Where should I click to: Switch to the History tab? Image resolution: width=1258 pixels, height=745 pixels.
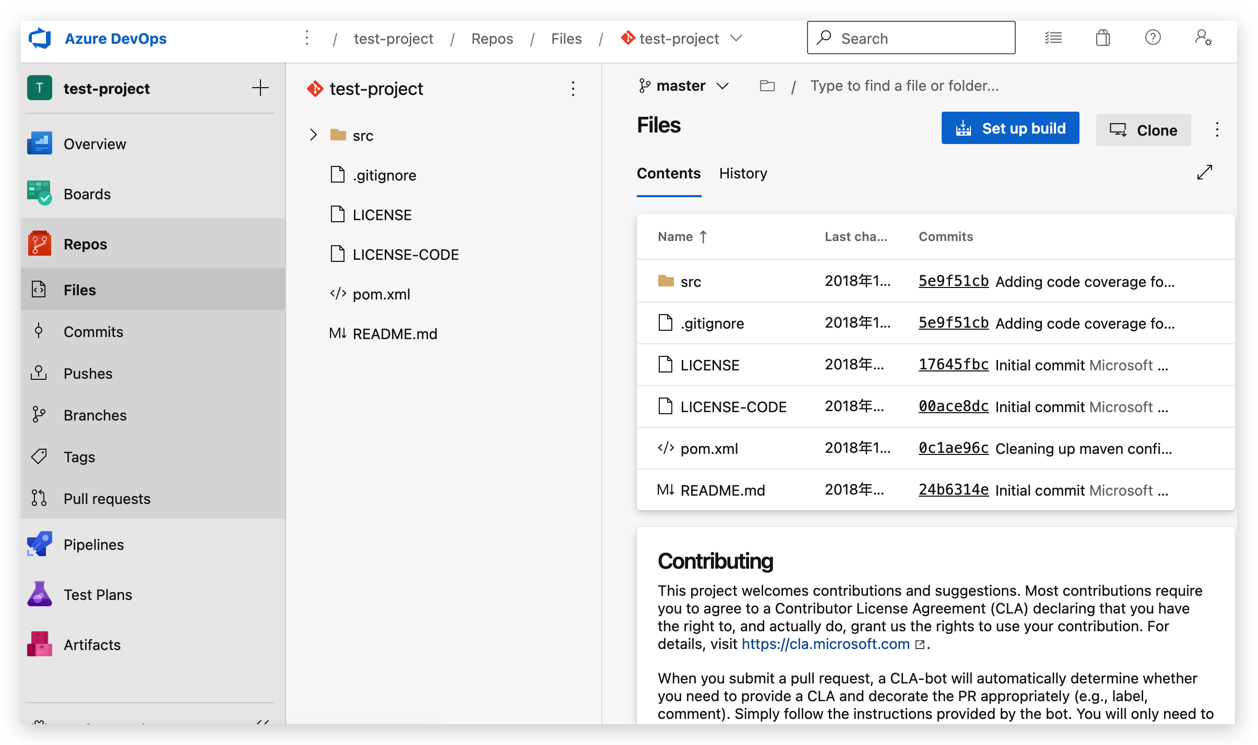pos(743,173)
